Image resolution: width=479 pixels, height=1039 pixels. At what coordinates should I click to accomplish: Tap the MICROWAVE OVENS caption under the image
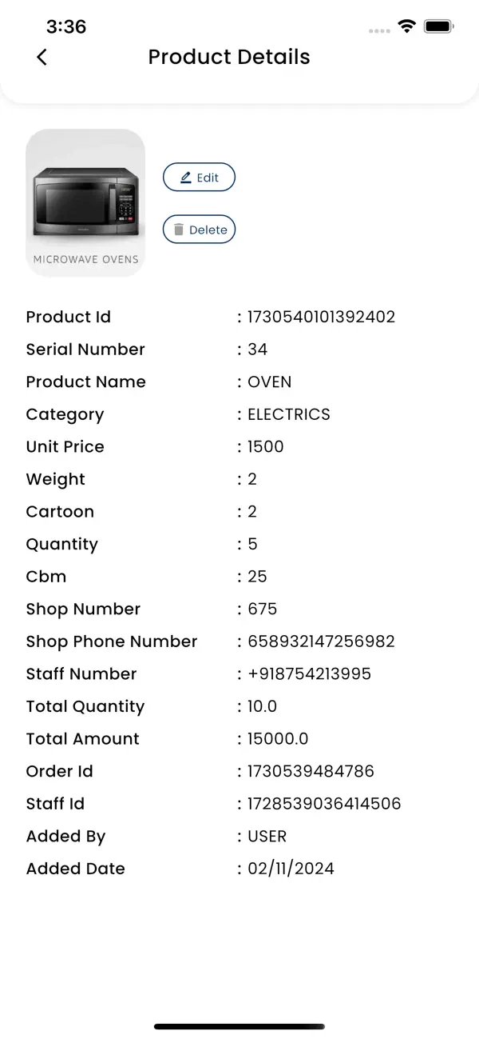pyautogui.click(x=85, y=259)
